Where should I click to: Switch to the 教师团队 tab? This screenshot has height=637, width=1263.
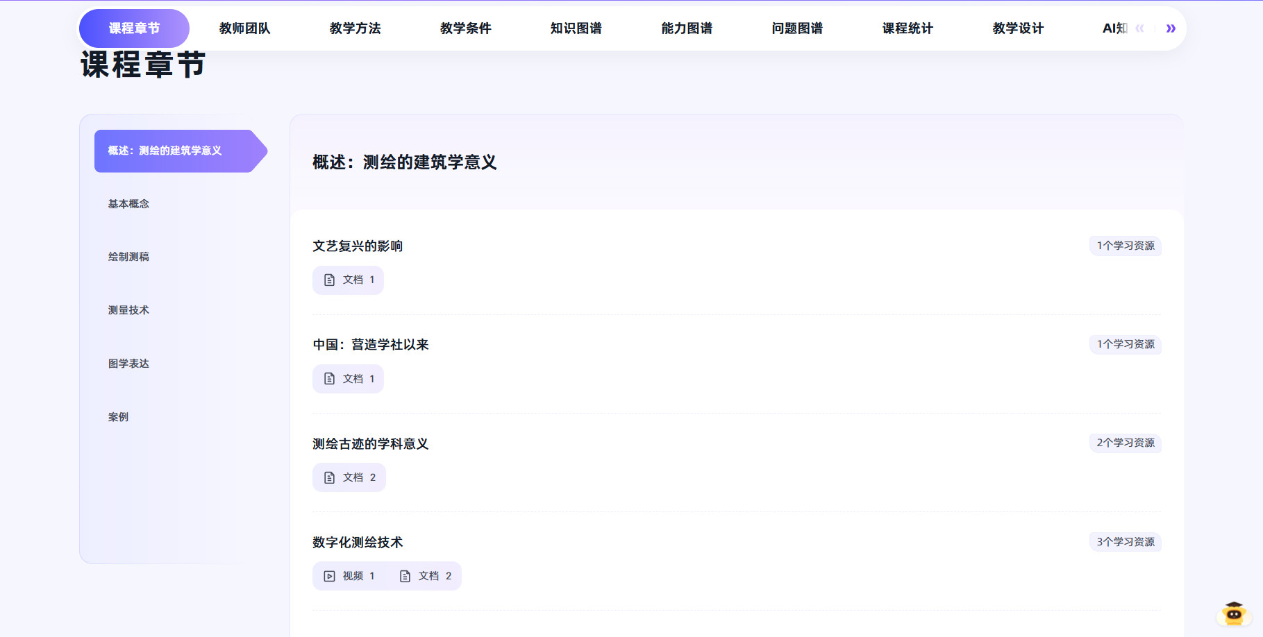coord(244,28)
